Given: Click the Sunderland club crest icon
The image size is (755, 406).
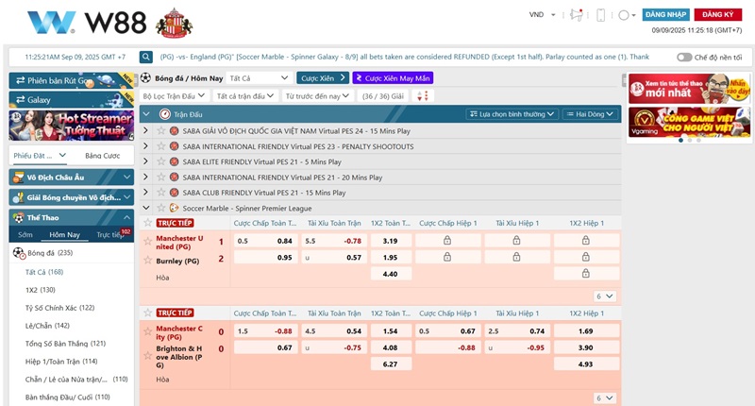Looking at the screenshot, I should tap(174, 23).
